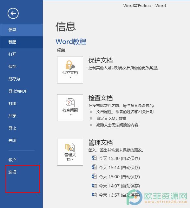Click the lock and key Protect Document icon
190x208 pixels.
point(70,65)
